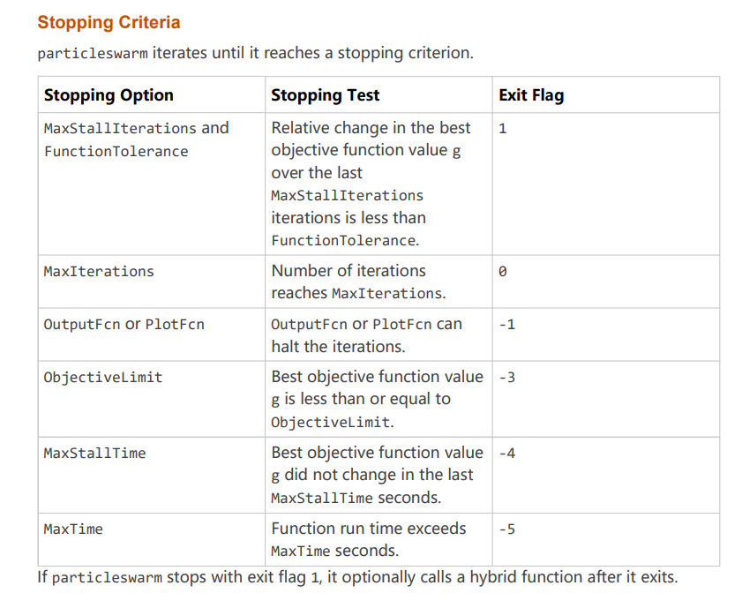Click the Stopping Criteria heading
Image resolution: width=742 pixels, height=608 pixels.
[x=109, y=22]
